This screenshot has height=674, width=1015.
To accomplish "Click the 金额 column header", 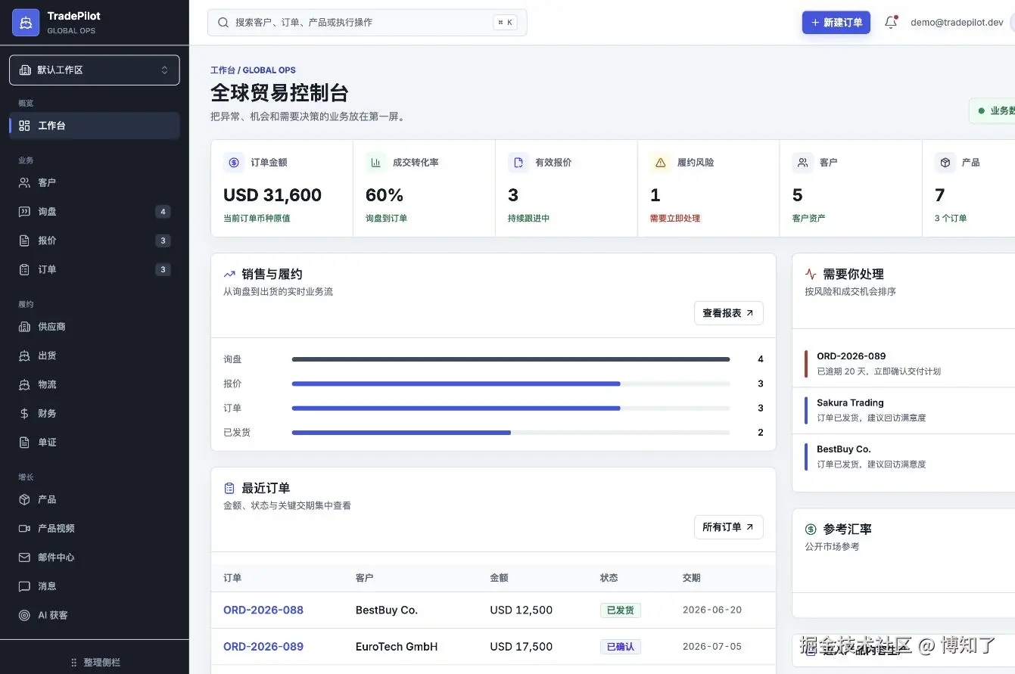I will pos(499,577).
